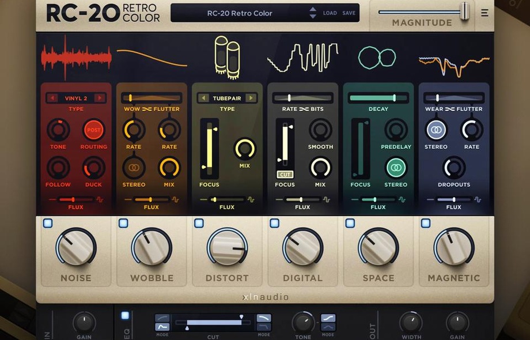Image resolution: width=530 pixels, height=340 pixels.
Task: Click the LOAD preset button
Action: [x=330, y=13]
